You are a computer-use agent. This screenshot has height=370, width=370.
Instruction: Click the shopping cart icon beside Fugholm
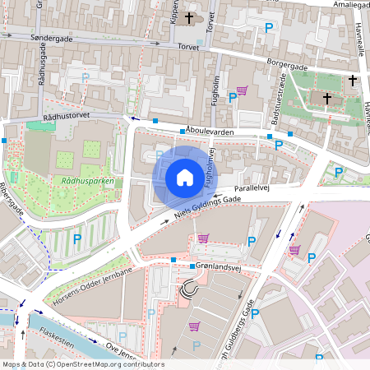click(243, 90)
